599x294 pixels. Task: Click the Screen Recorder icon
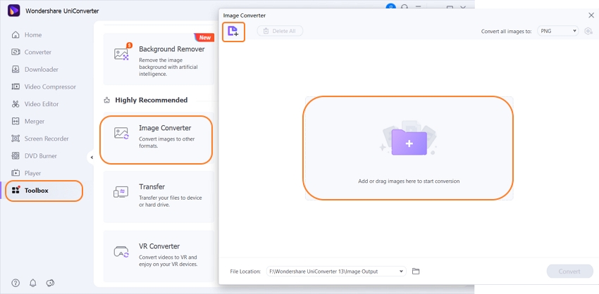[16, 139]
